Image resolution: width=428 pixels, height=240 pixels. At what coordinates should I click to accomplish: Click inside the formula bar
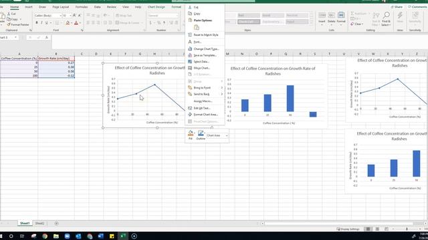[x=239, y=41]
